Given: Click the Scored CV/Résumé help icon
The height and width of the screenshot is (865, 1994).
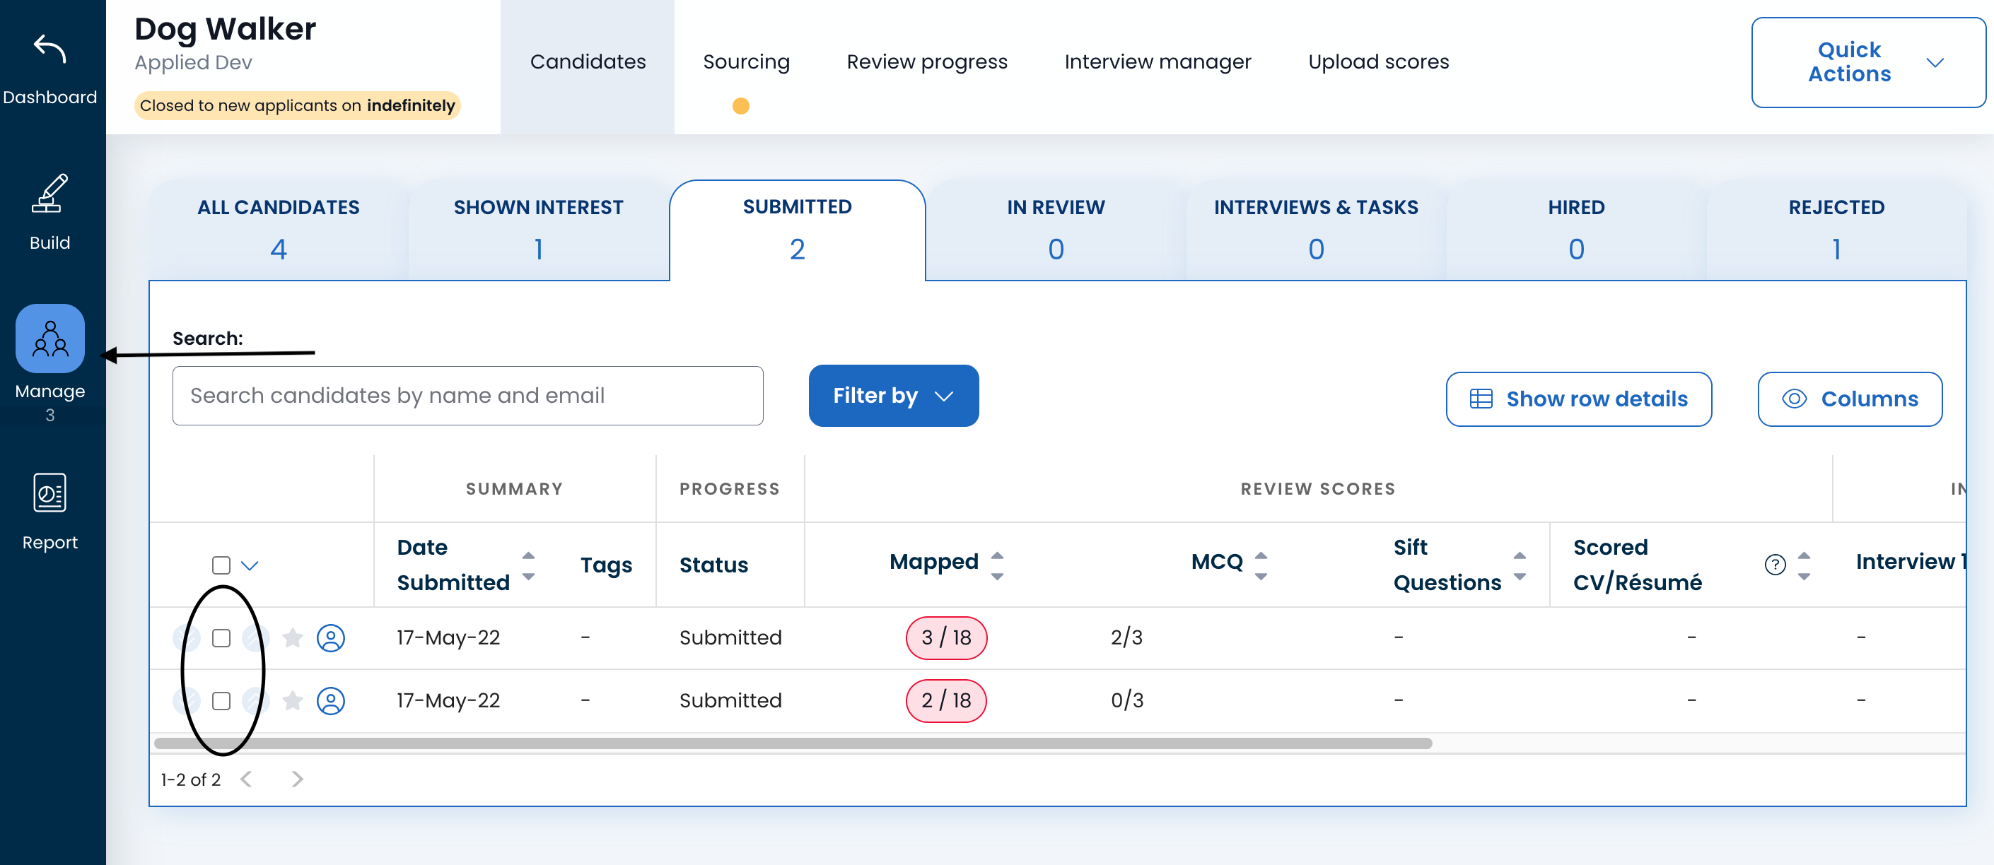Looking at the screenshot, I should pos(1775,565).
